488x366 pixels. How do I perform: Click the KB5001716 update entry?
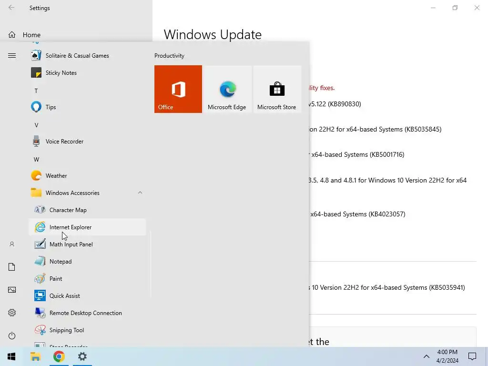tap(356, 154)
